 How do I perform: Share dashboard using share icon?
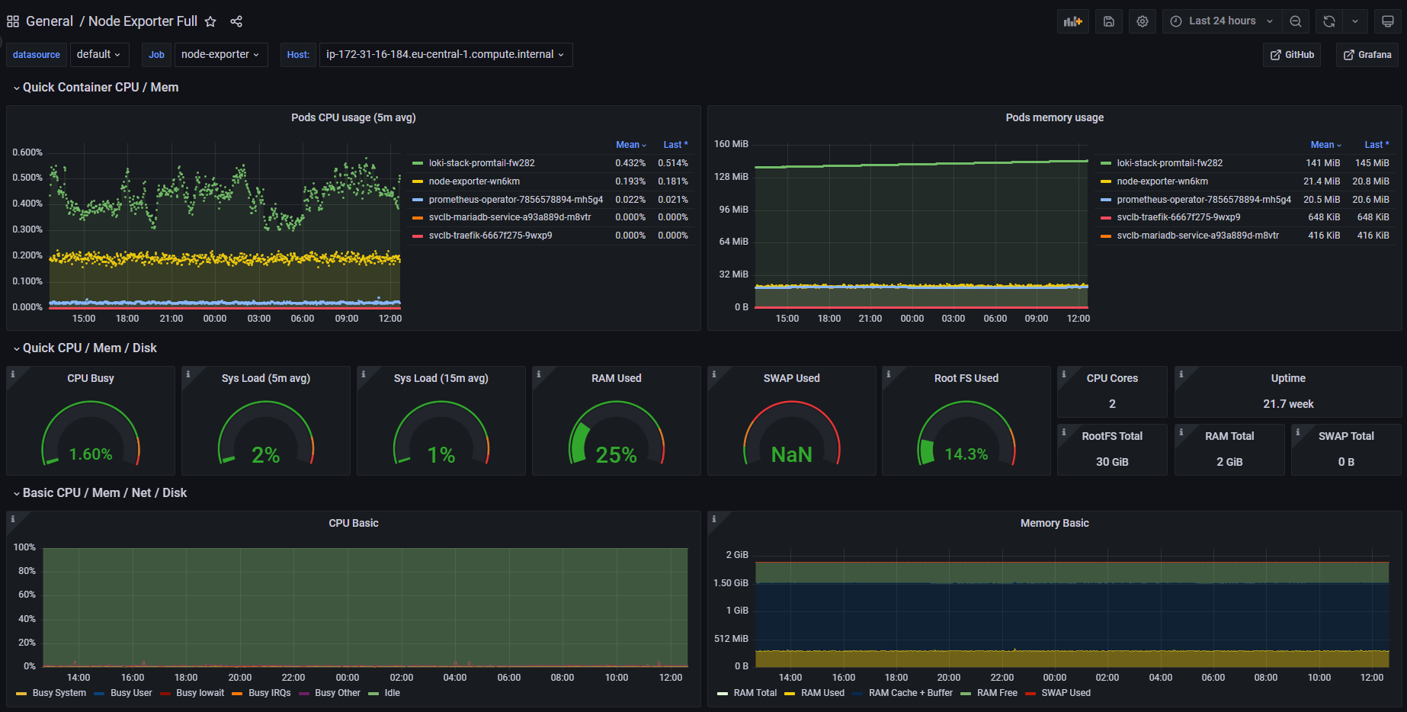point(236,21)
